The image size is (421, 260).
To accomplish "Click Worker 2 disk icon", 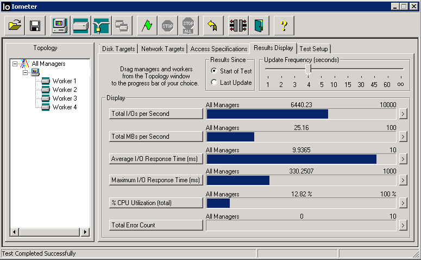I will [x=46, y=90].
